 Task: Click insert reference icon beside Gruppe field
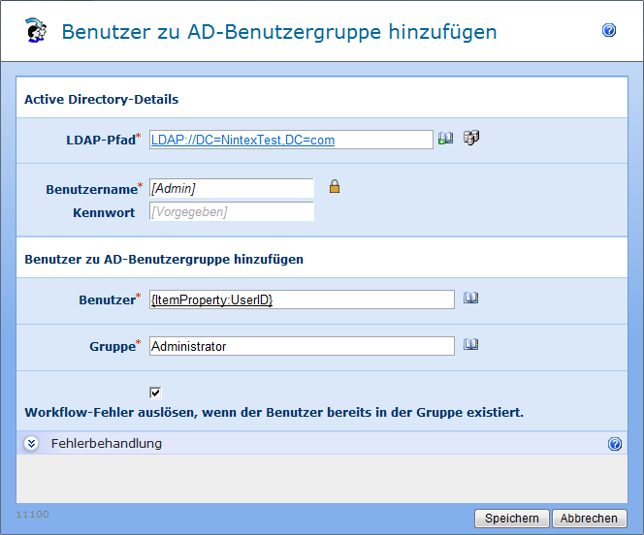(x=470, y=345)
